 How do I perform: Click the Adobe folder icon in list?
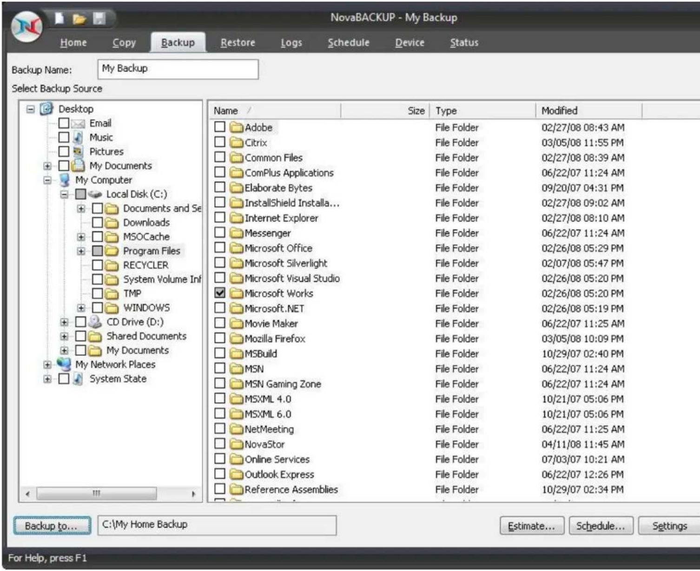(x=237, y=127)
